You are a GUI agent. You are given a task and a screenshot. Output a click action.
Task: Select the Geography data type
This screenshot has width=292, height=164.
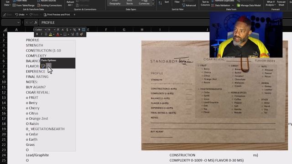(115, 3)
